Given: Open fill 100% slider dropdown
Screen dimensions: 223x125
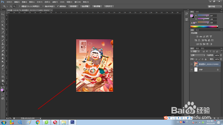Looking at the screenshot, I should 221,59.
